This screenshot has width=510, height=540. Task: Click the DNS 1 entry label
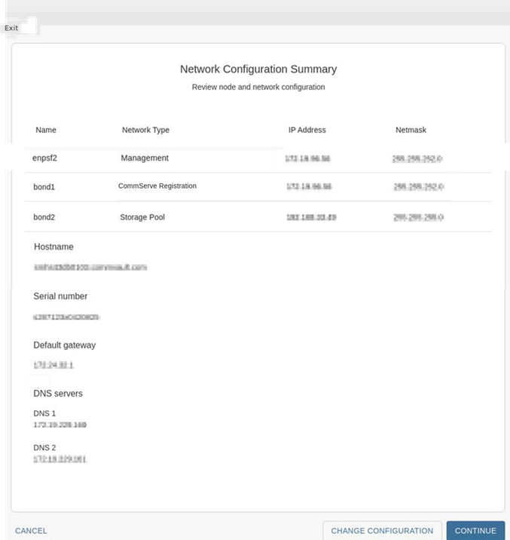[44, 413]
